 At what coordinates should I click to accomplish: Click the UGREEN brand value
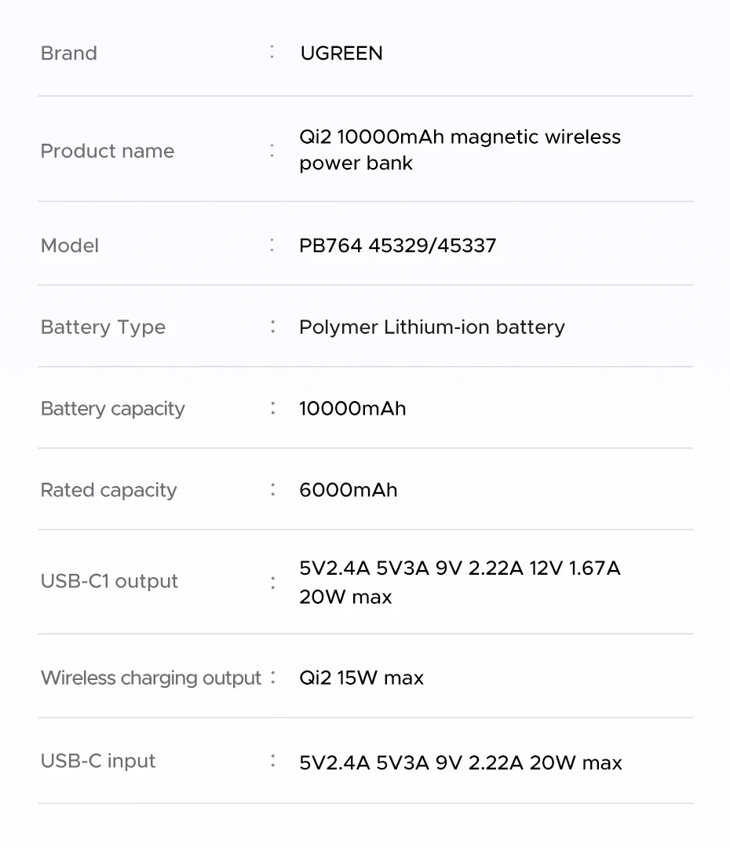341,53
